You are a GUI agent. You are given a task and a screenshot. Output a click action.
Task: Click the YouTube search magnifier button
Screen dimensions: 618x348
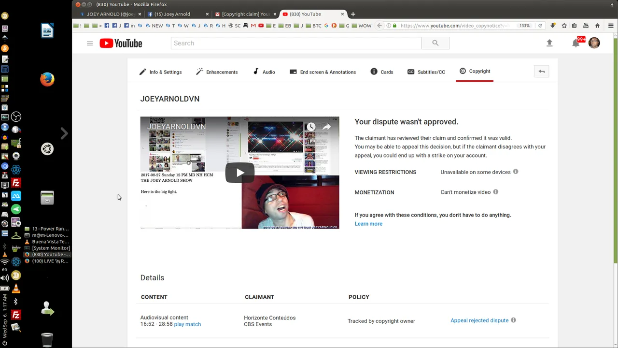point(435,43)
